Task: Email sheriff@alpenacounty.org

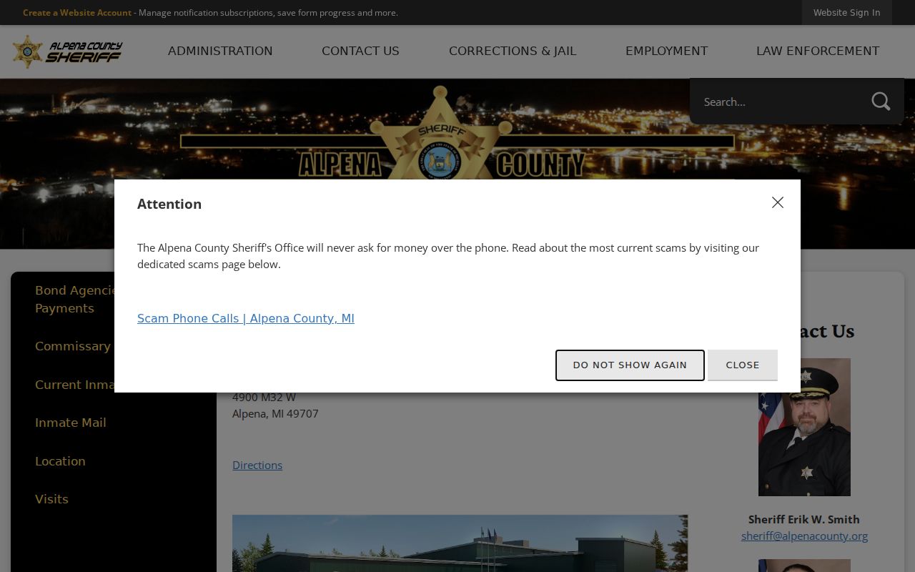Action: coord(804,536)
